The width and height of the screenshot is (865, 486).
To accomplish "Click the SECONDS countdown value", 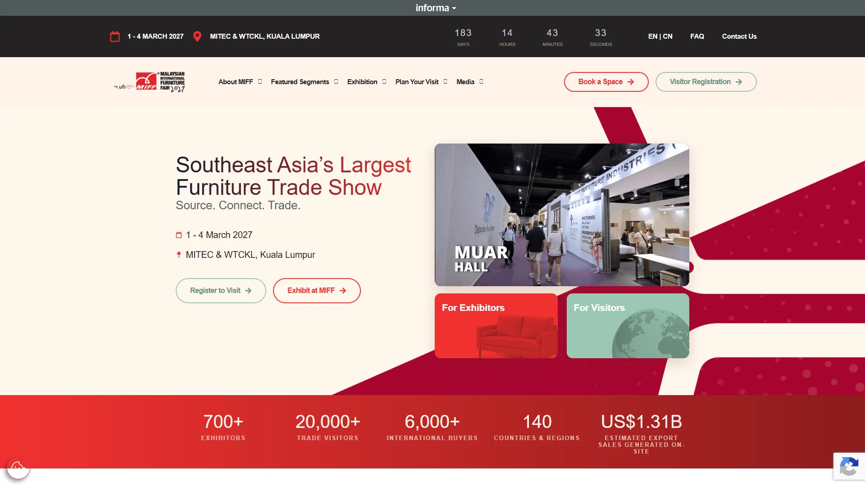I will pyautogui.click(x=601, y=37).
